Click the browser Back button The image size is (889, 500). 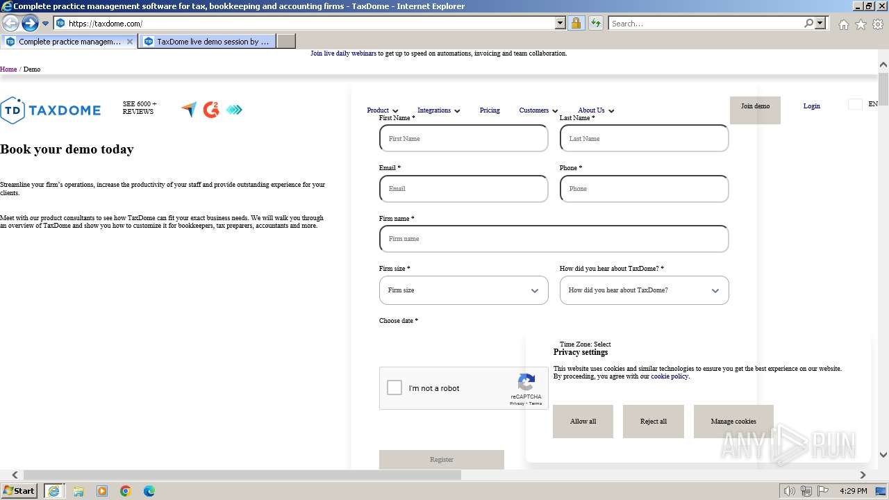[10, 23]
